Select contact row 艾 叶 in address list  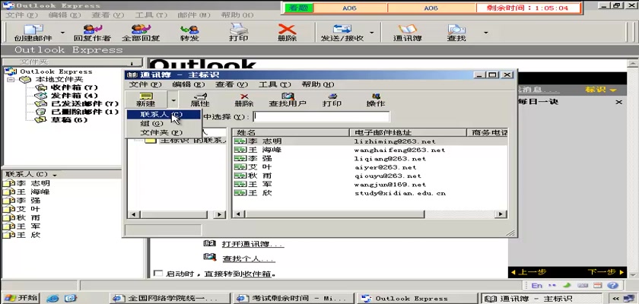point(370,167)
